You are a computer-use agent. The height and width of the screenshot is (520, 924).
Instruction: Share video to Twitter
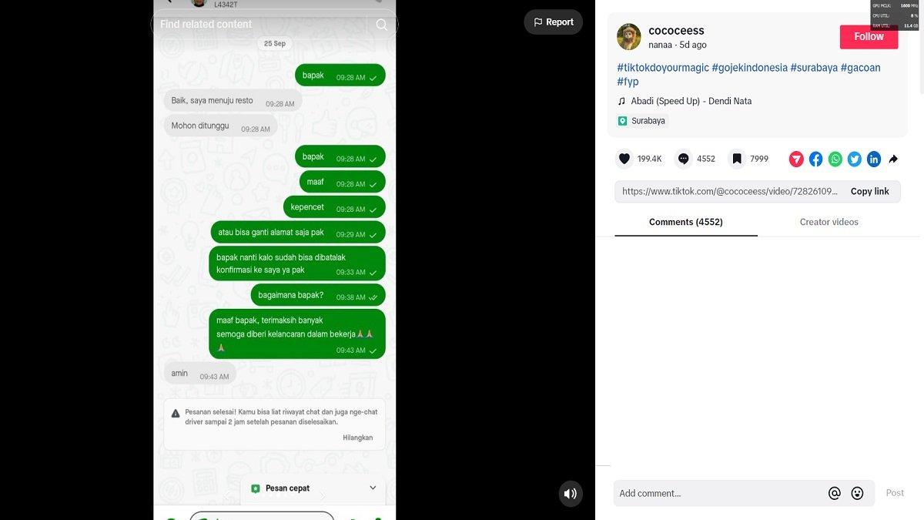click(855, 159)
